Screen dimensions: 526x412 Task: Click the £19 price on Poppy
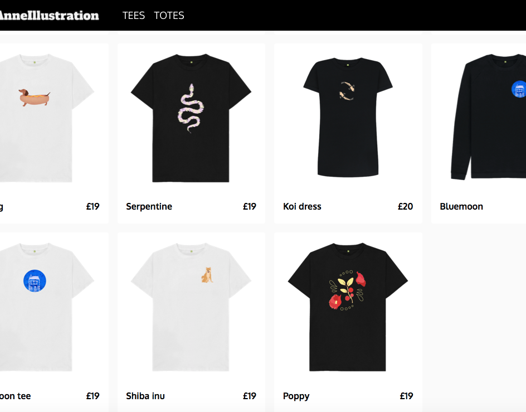point(406,396)
